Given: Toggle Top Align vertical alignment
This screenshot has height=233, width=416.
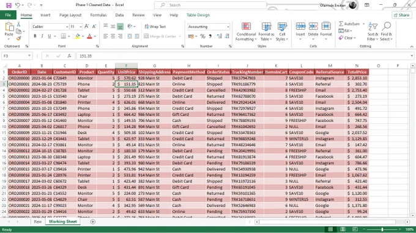Looking at the screenshot, I should pyautogui.click(x=105, y=26).
